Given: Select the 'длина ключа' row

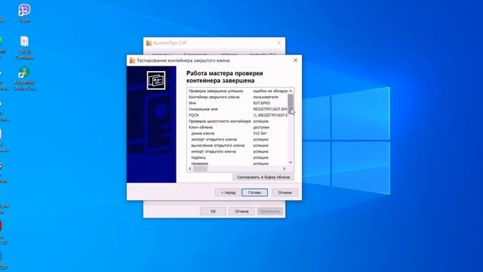Looking at the screenshot, I should 237,133.
